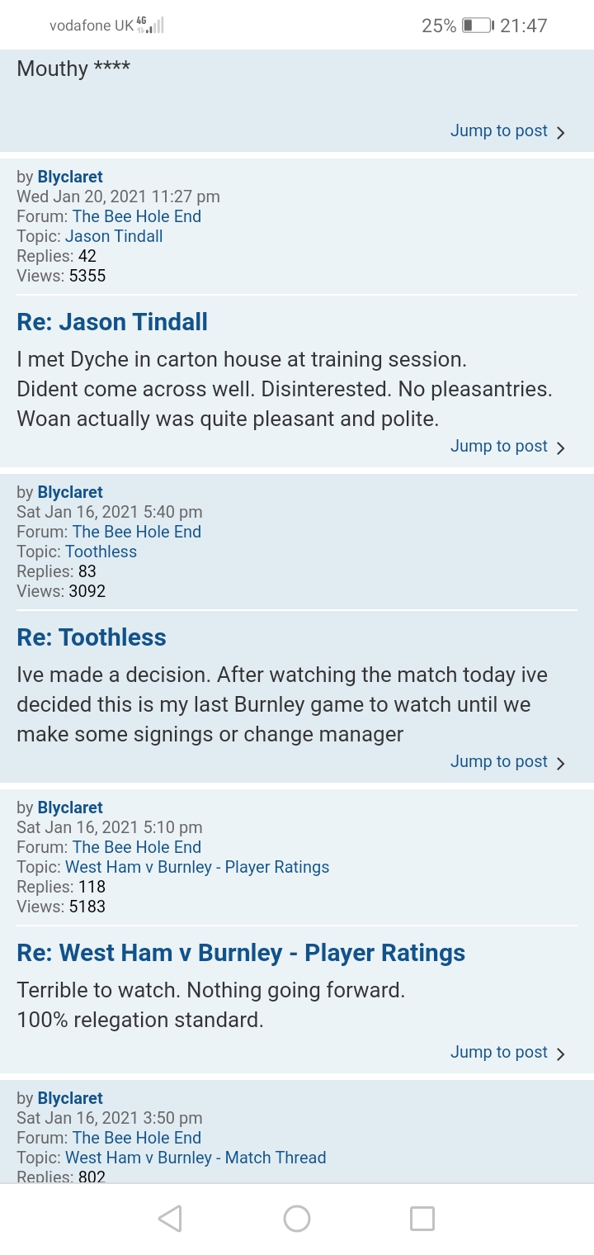The height and width of the screenshot is (1255, 594).
Task: Open the Re: Toothless post title
Action: coord(92,637)
